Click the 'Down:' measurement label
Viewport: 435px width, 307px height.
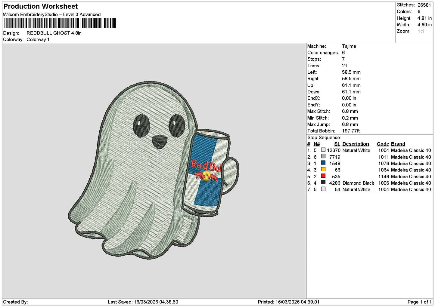click(x=314, y=92)
